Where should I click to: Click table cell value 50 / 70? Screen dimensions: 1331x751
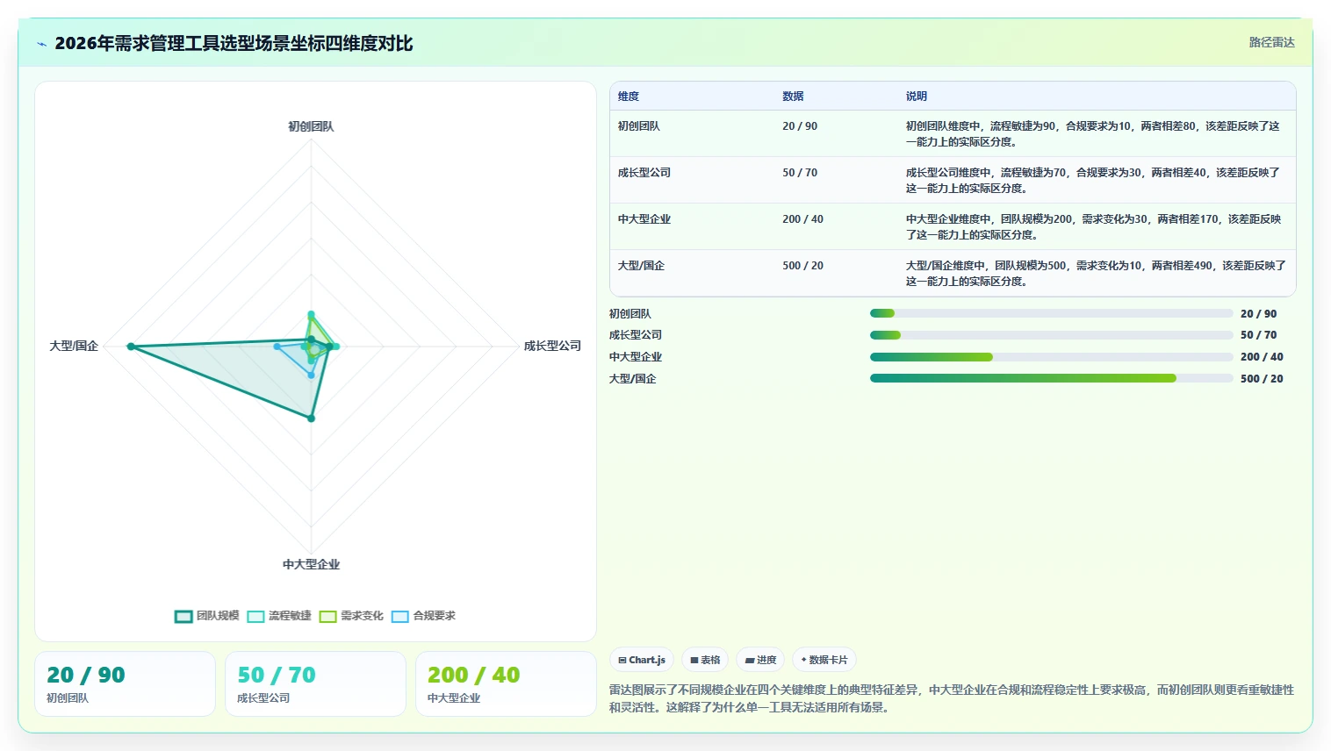[x=800, y=173]
